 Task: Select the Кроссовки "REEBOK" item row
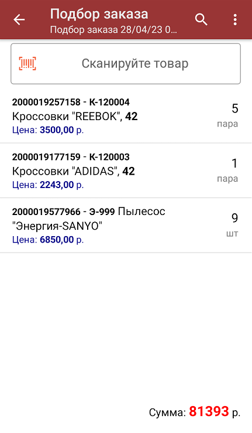(126, 115)
